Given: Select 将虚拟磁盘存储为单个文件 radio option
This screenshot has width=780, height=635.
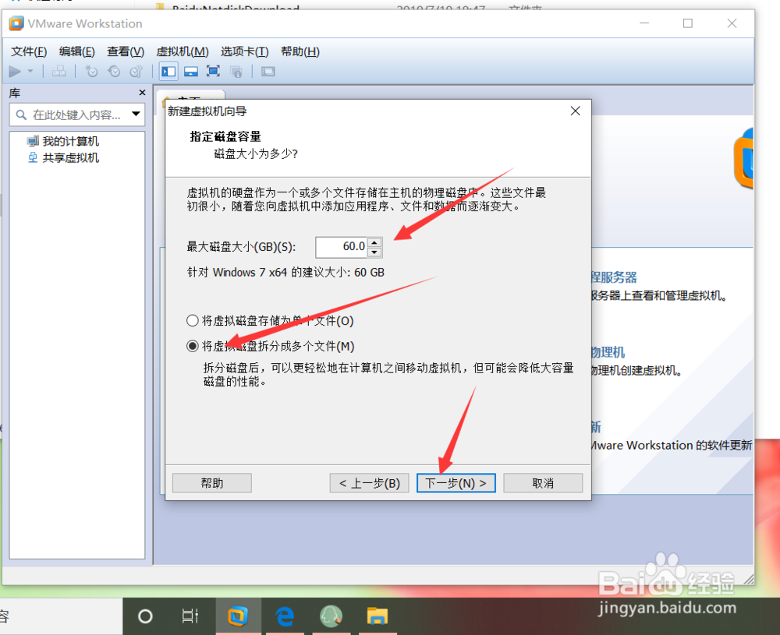Looking at the screenshot, I should pos(191,320).
